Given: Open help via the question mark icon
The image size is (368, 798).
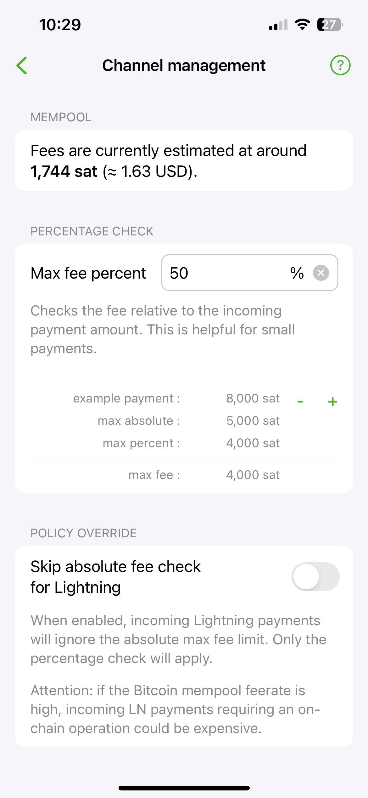Looking at the screenshot, I should point(340,65).
